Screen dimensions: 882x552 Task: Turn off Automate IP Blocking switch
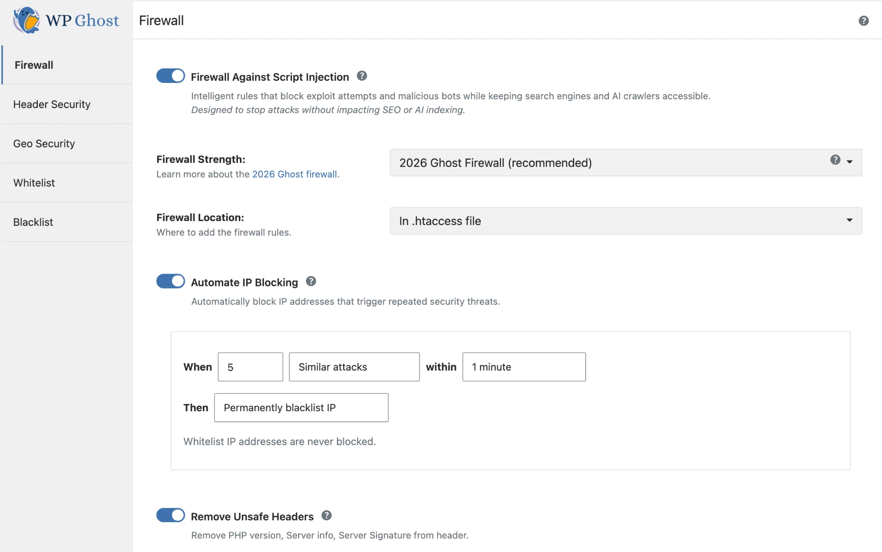coord(171,281)
